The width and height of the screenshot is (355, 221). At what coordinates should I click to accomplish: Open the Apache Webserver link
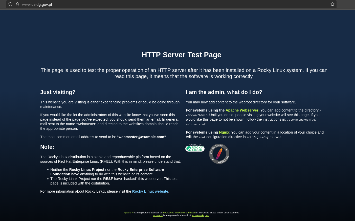pos(242,110)
